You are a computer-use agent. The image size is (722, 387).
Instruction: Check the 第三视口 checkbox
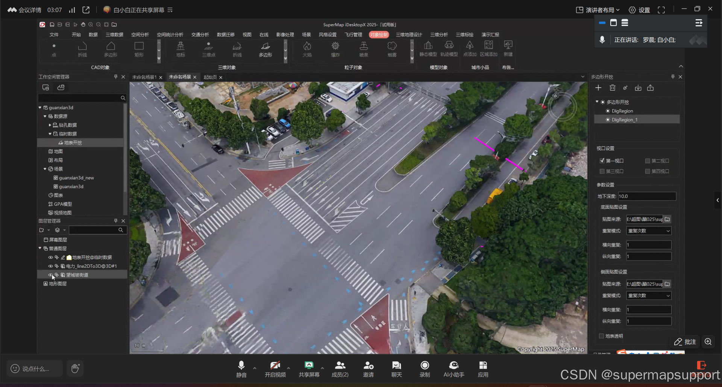coord(602,171)
